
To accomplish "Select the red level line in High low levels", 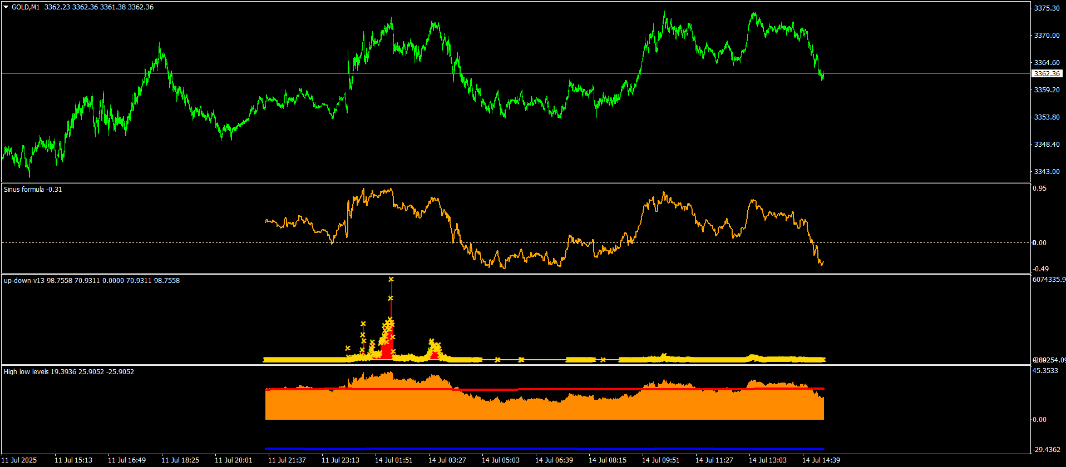I will tap(544, 389).
